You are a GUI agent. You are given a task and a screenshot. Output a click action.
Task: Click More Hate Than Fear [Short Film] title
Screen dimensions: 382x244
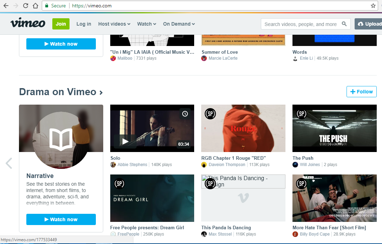coord(329,228)
